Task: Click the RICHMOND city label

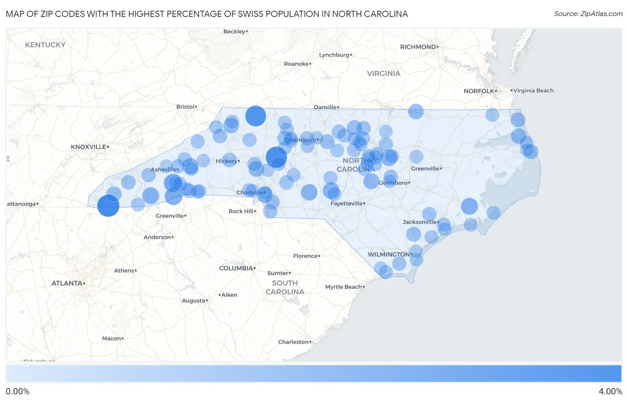Action: click(418, 47)
